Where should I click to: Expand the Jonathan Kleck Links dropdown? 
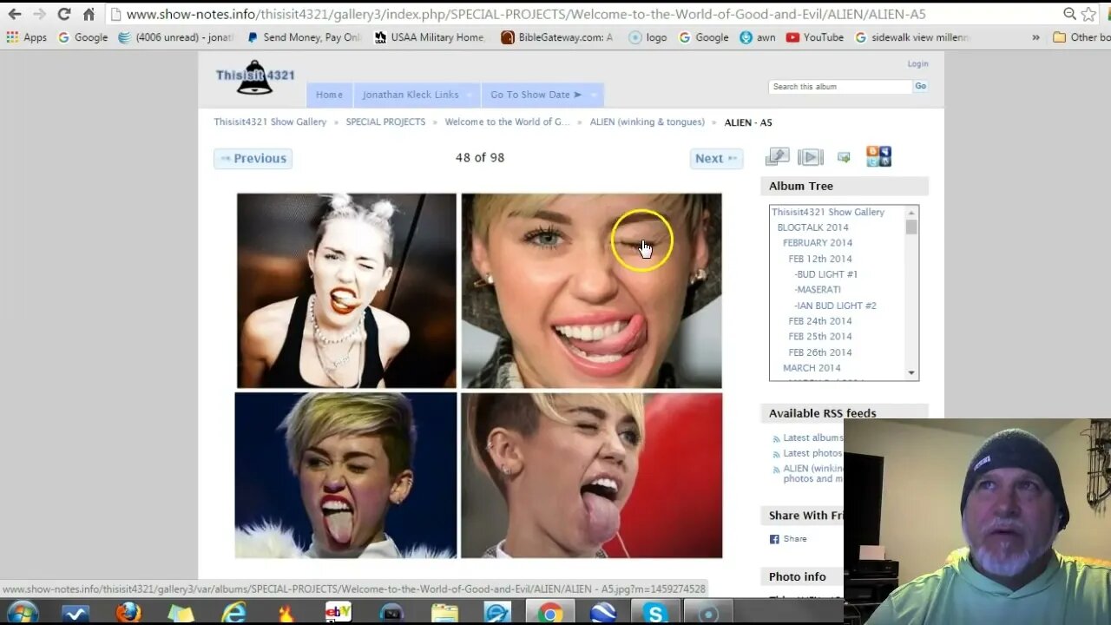tap(417, 95)
